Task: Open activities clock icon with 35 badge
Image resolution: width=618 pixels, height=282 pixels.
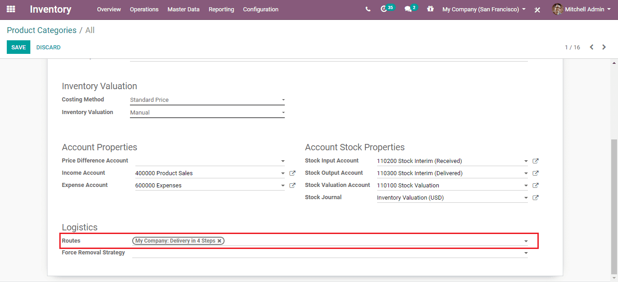Action: tap(387, 9)
